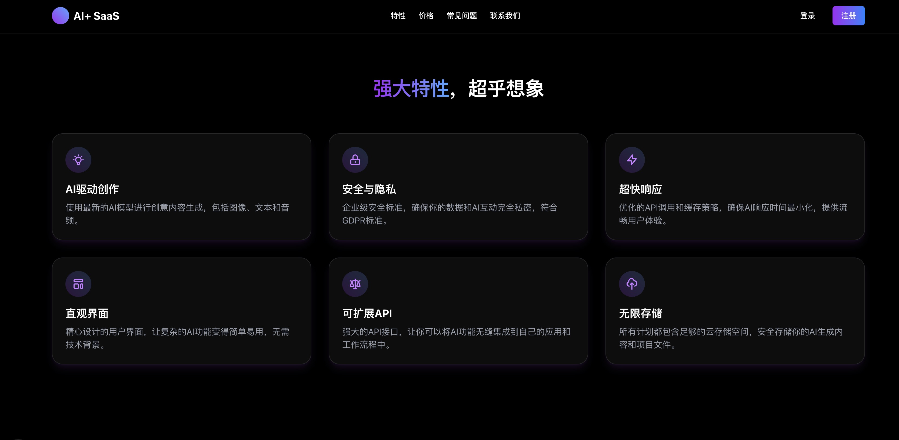Click the lightning bolt icon in 超快响应 card

[x=632, y=160]
